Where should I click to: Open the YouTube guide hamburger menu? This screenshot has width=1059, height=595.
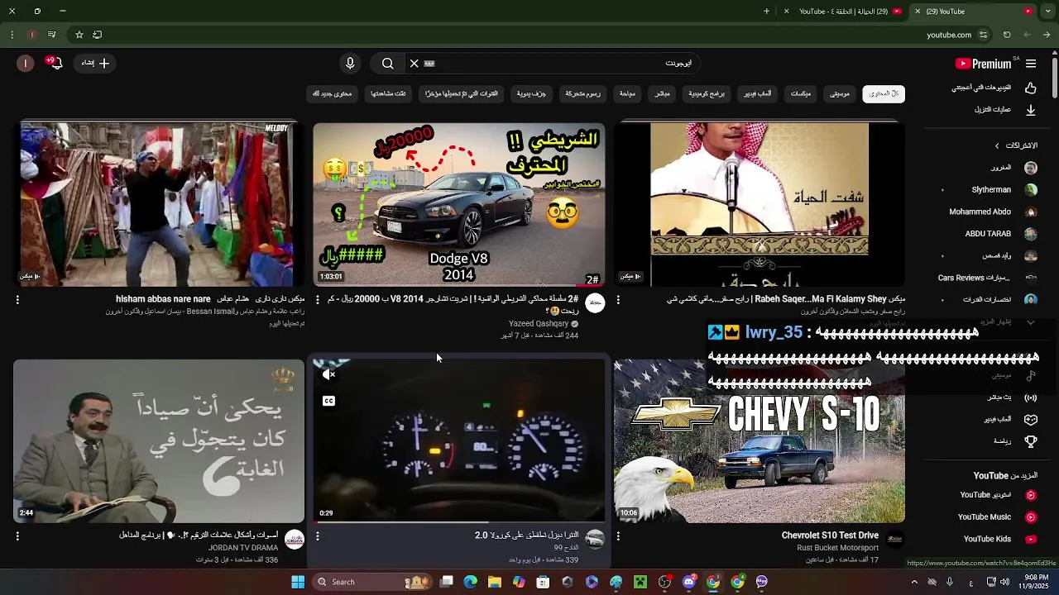1031,64
